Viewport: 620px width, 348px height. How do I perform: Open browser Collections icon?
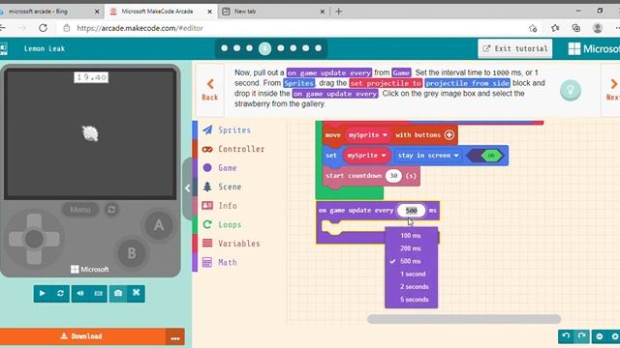(x=576, y=28)
